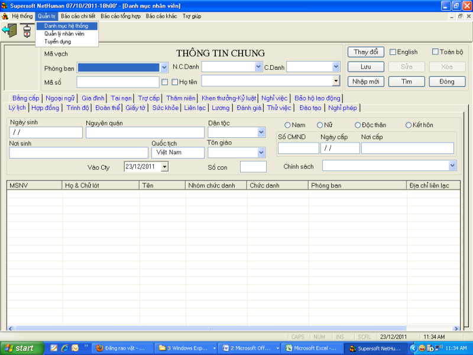Switch to the Sức khỏe tab

pyautogui.click(x=166, y=108)
